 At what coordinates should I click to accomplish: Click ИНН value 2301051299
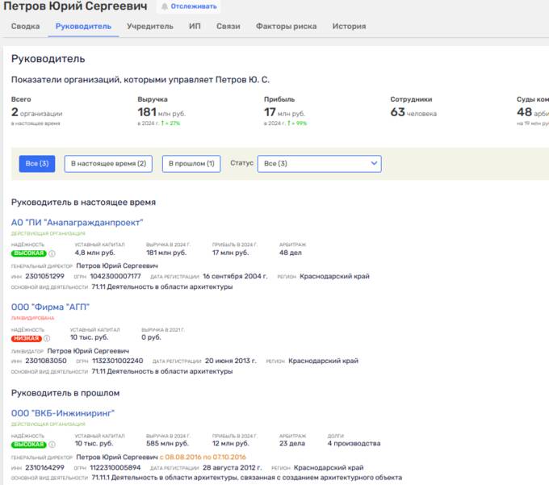click(45, 277)
